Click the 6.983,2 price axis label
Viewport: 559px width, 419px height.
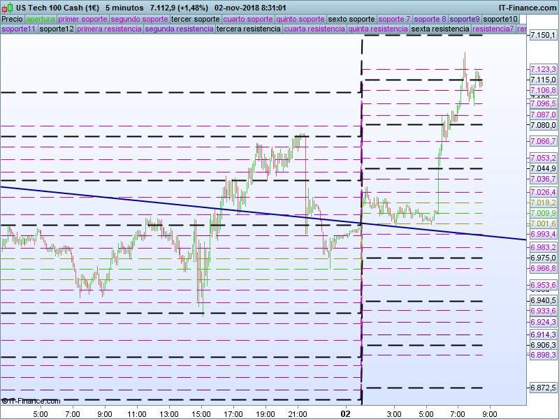point(543,247)
